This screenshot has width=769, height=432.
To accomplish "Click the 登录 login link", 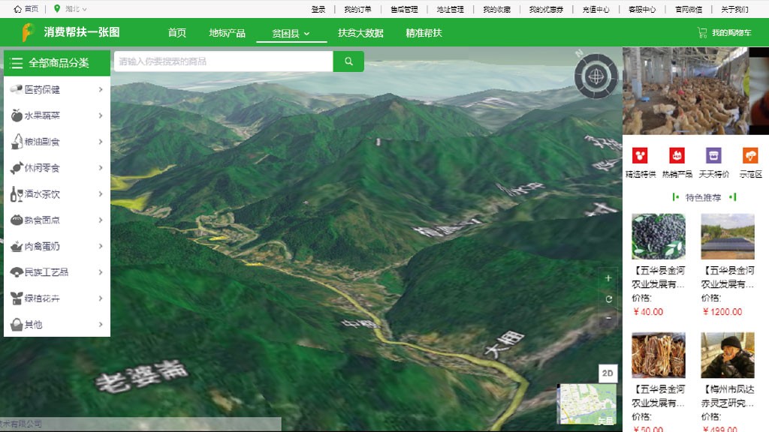I will [x=318, y=10].
